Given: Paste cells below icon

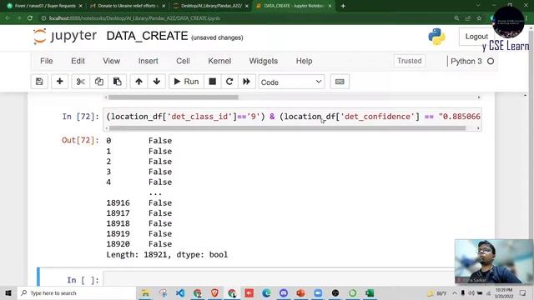Looking at the screenshot, I should coord(117,82).
